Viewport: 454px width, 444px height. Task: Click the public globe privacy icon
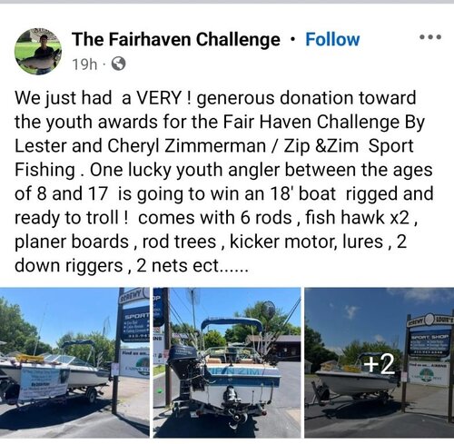point(119,64)
